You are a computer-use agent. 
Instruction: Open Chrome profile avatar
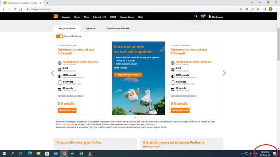coord(271,9)
